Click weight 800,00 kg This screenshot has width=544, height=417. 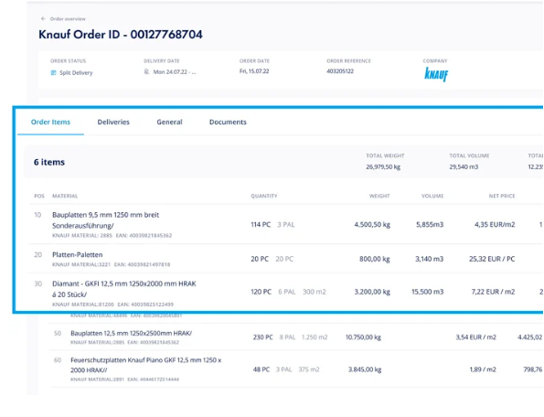[375, 259]
